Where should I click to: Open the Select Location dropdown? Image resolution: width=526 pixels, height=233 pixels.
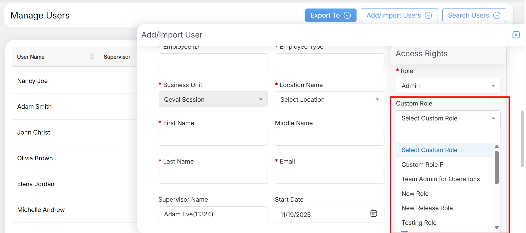(x=329, y=100)
